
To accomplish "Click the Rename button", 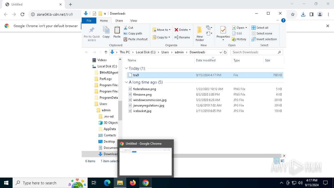I will [x=182, y=37].
